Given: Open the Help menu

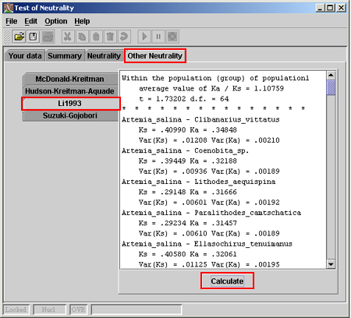Looking at the screenshot, I should (82, 21).
